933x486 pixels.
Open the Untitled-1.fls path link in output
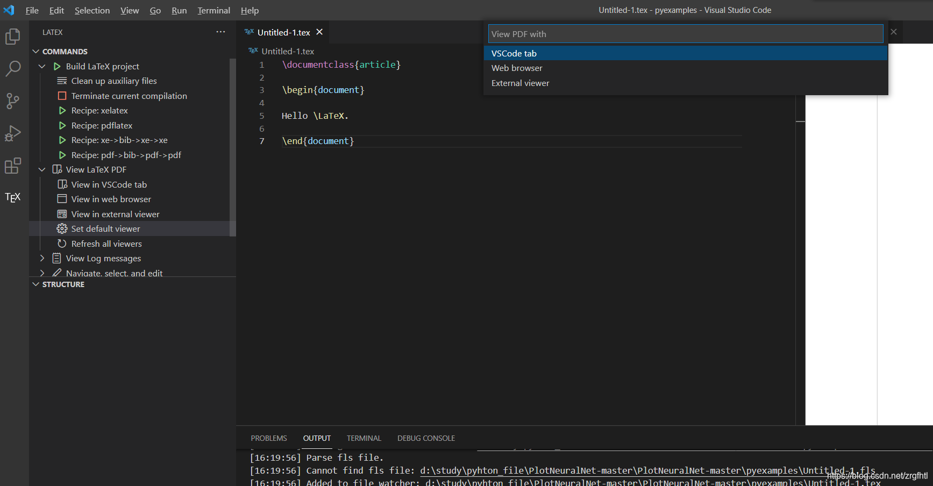647,470
